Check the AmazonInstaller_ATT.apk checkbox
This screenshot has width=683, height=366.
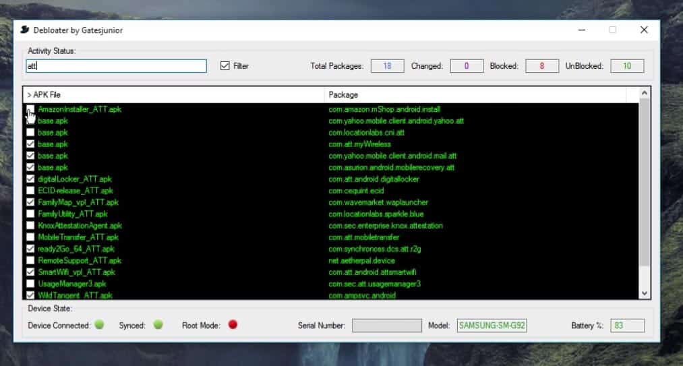(30, 109)
